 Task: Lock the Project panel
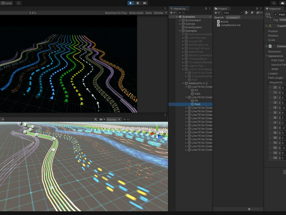(x=257, y=8)
